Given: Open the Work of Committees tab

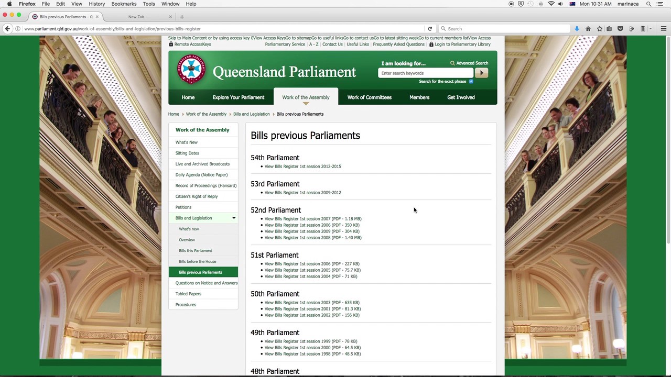Looking at the screenshot, I should (x=369, y=97).
